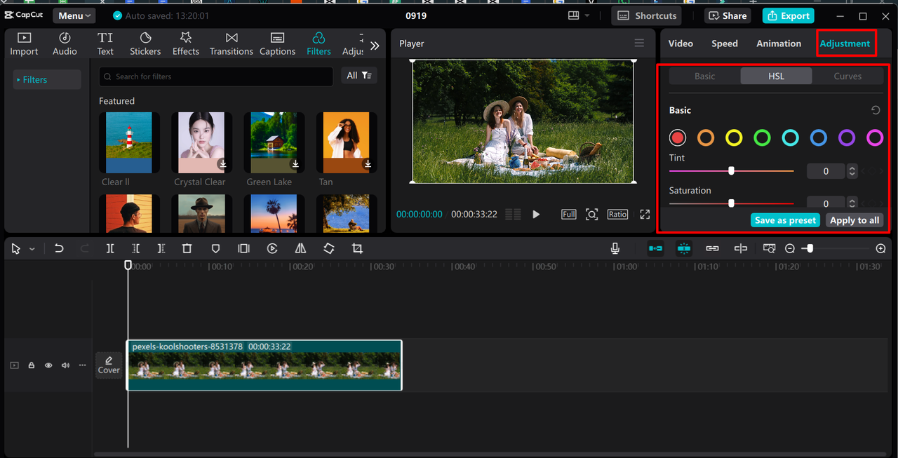The image size is (898, 458).
Task: Open the Transitions panel
Action: point(232,43)
